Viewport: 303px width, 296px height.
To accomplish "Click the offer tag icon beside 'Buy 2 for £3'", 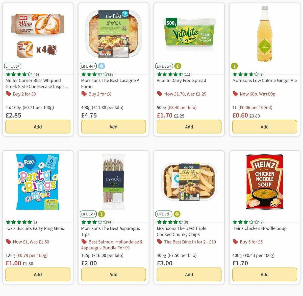I will tap(8, 94).
